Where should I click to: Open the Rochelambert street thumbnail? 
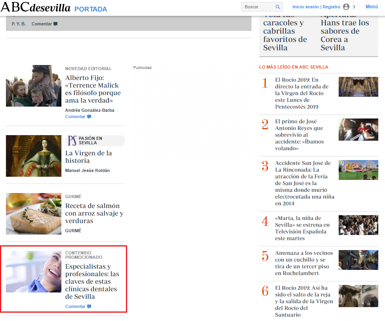358,260
